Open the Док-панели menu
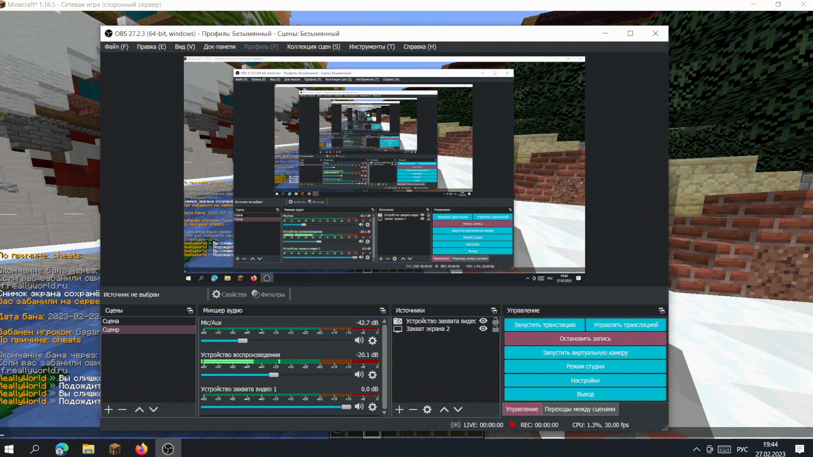The image size is (813, 457). 219,47
